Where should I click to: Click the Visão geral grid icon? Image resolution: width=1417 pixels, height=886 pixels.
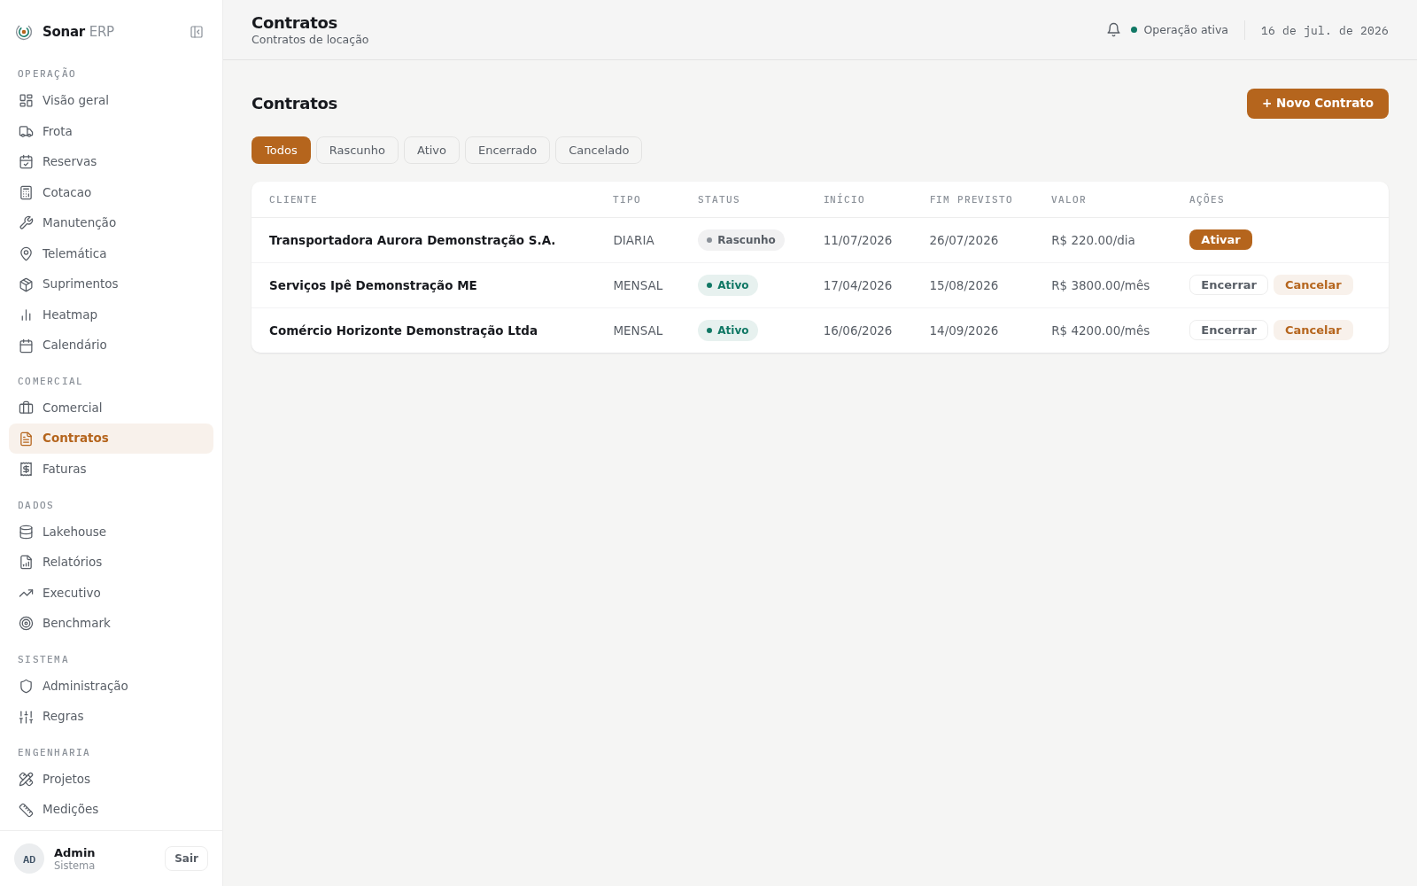[26, 100]
